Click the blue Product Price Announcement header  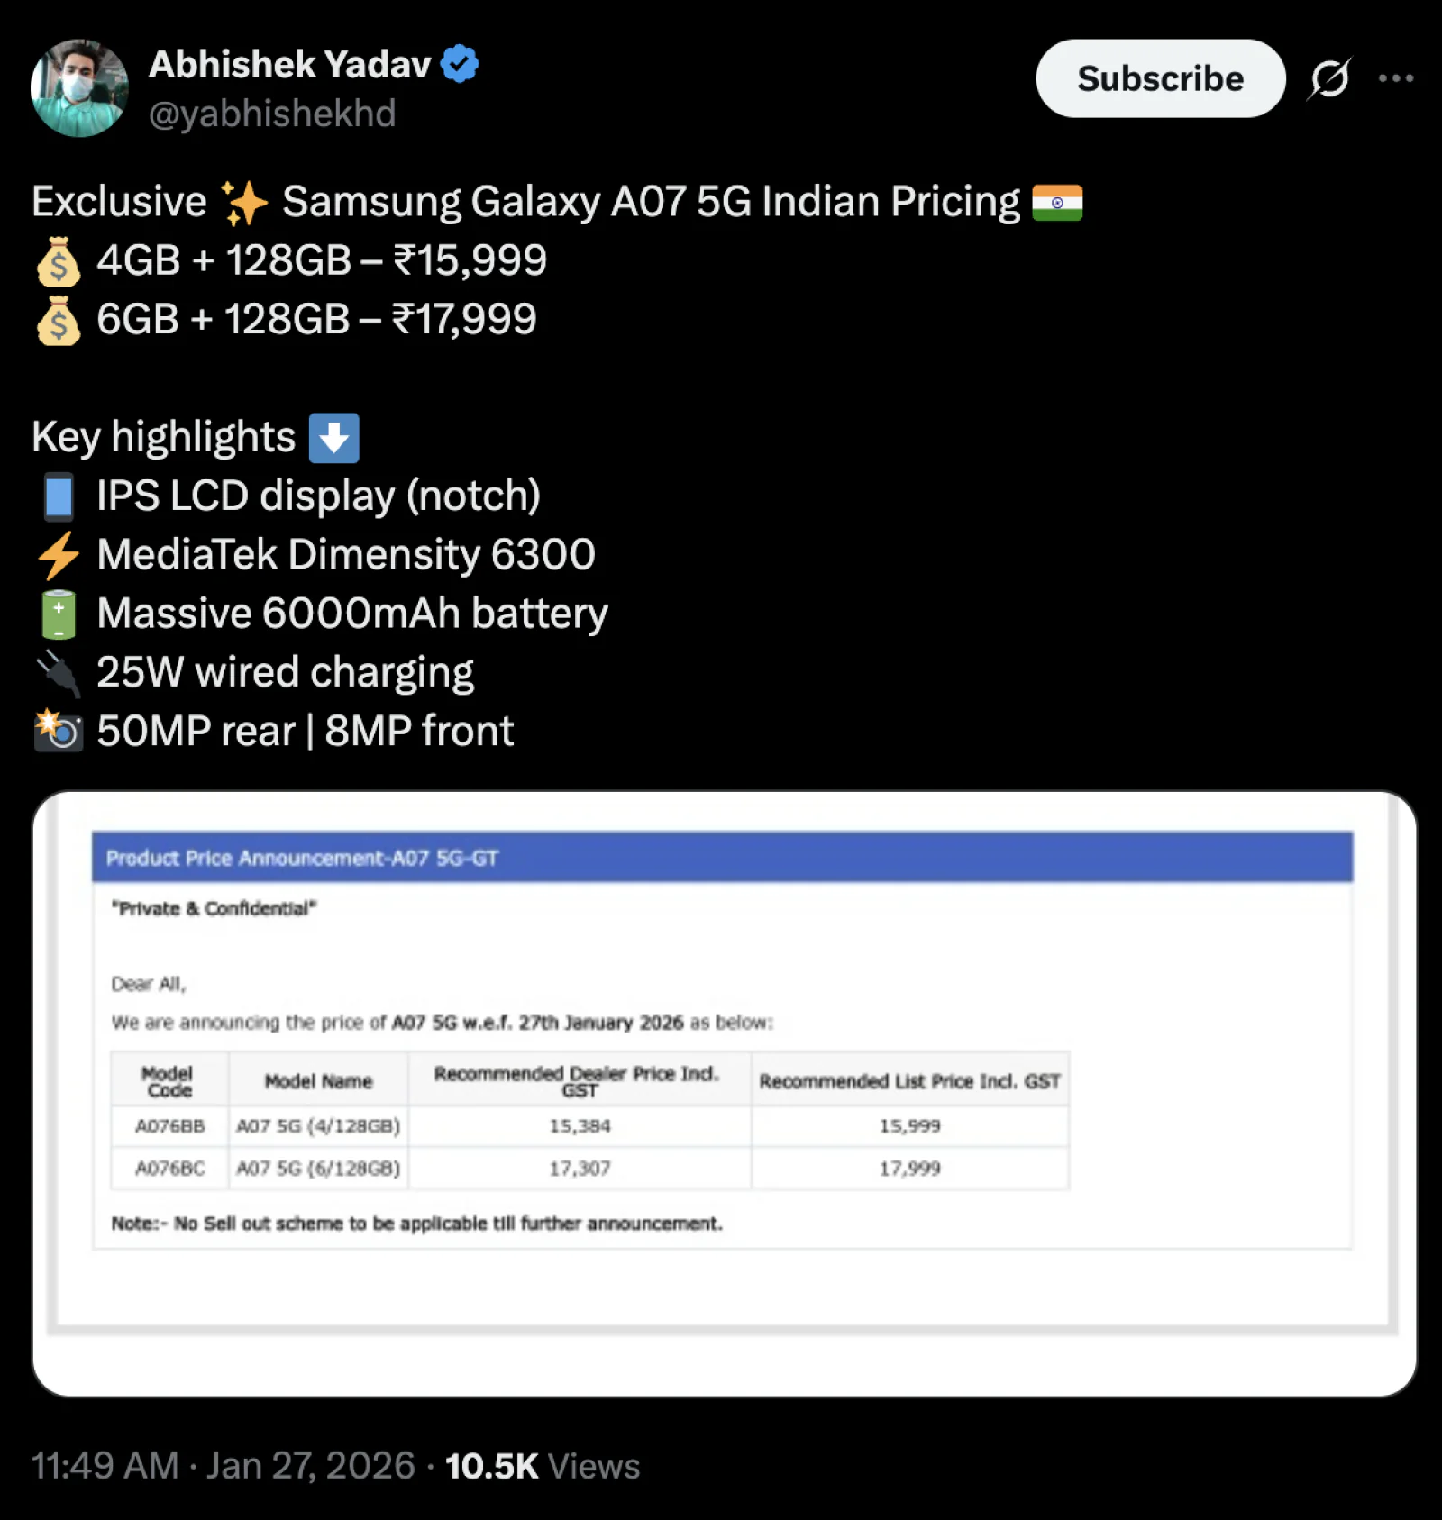(x=722, y=858)
